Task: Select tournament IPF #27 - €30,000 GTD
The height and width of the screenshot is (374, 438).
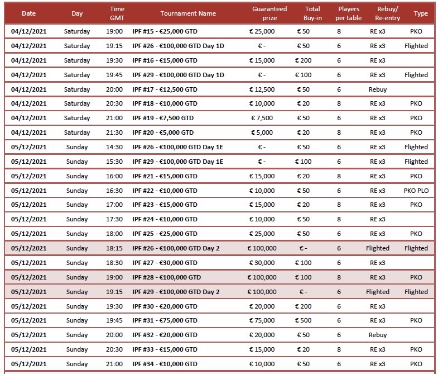Action: [165, 263]
